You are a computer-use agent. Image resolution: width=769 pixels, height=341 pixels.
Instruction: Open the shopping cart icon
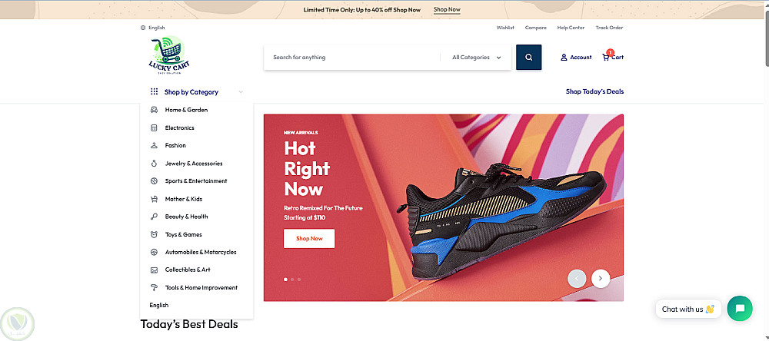pyautogui.click(x=606, y=58)
